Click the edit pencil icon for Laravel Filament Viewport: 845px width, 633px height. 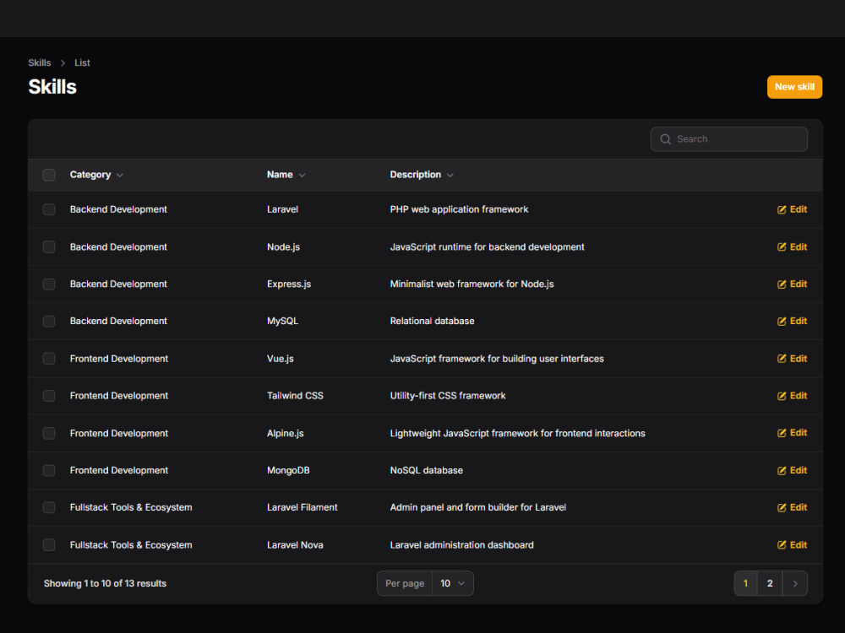(x=782, y=507)
